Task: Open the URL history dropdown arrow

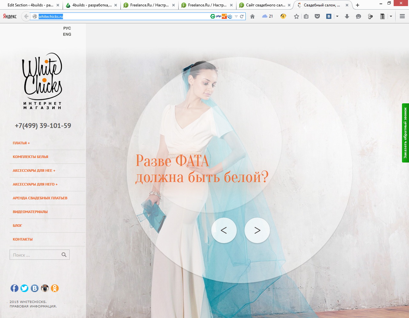Action: [x=236, y=16]
